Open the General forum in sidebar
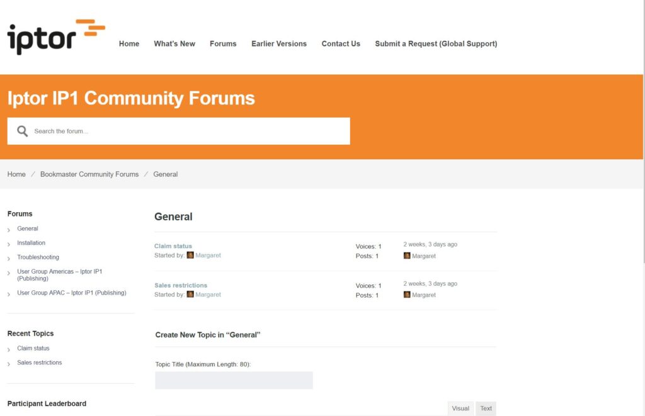The image size is (645, 416). 28,228
